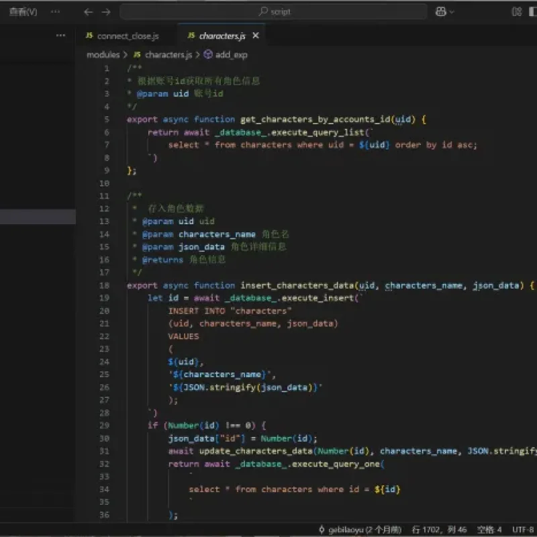Go back with the left arrow
This screenshot has width=537, height=537.
88,12
